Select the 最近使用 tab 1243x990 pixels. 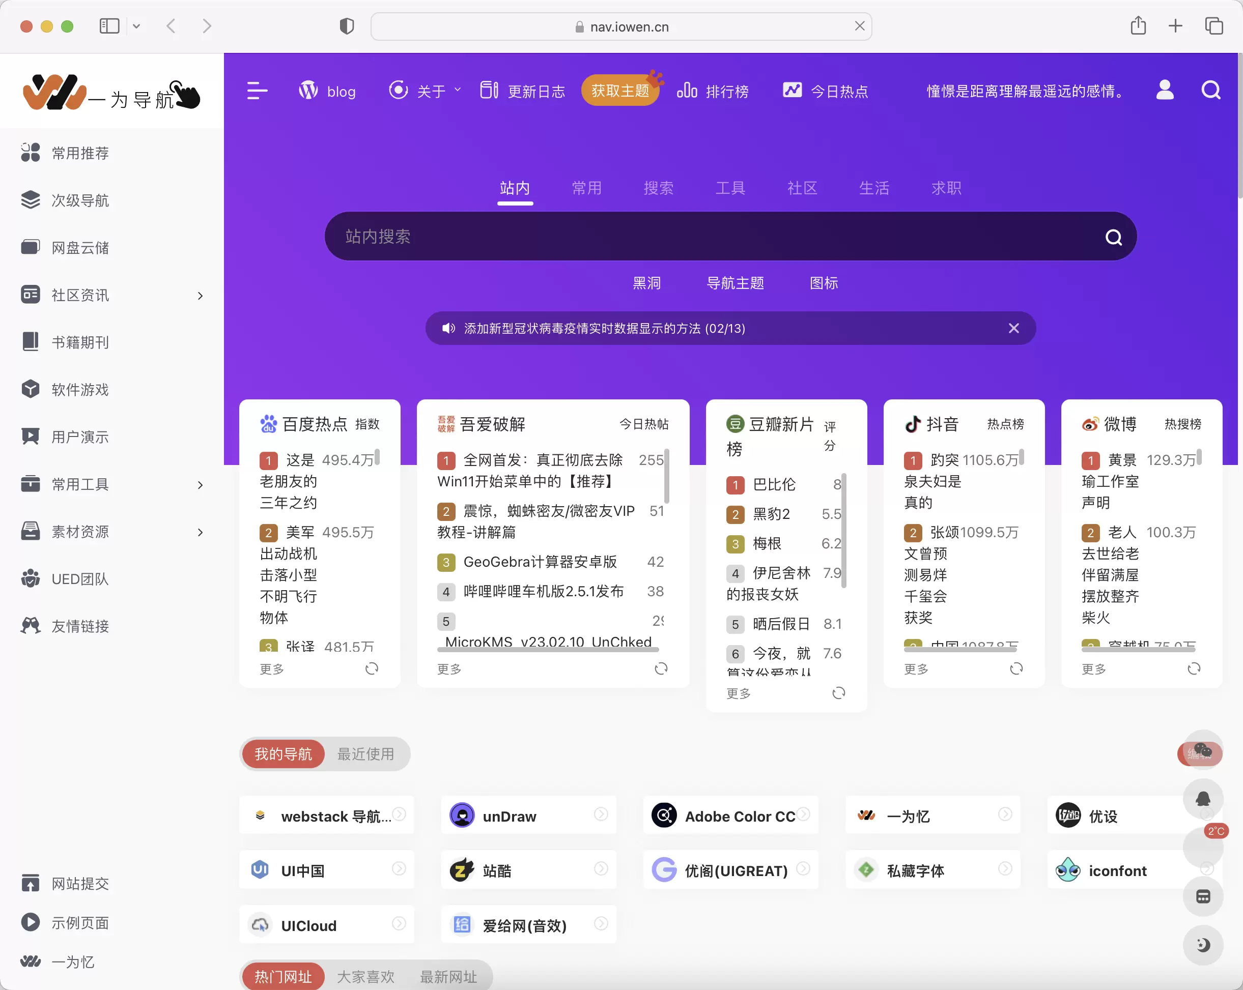[x=365, y=754]
